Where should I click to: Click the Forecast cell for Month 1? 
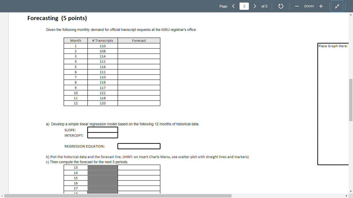click(x=139, y=46)
